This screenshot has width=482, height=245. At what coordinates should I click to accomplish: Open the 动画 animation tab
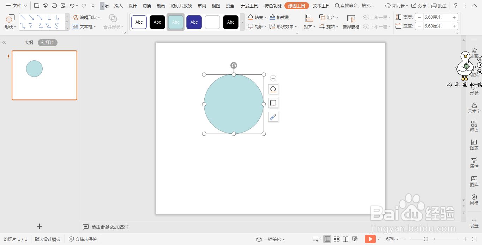tap(161, 6)
